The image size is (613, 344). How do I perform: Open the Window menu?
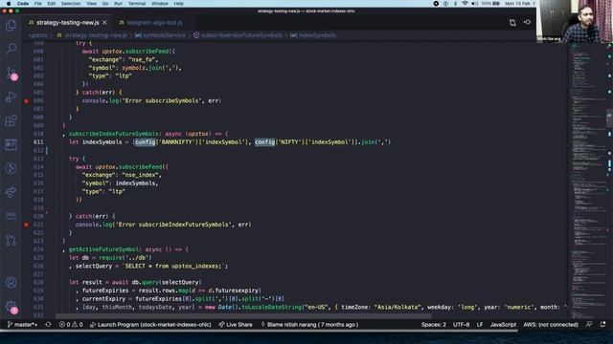tap(160, 4)
